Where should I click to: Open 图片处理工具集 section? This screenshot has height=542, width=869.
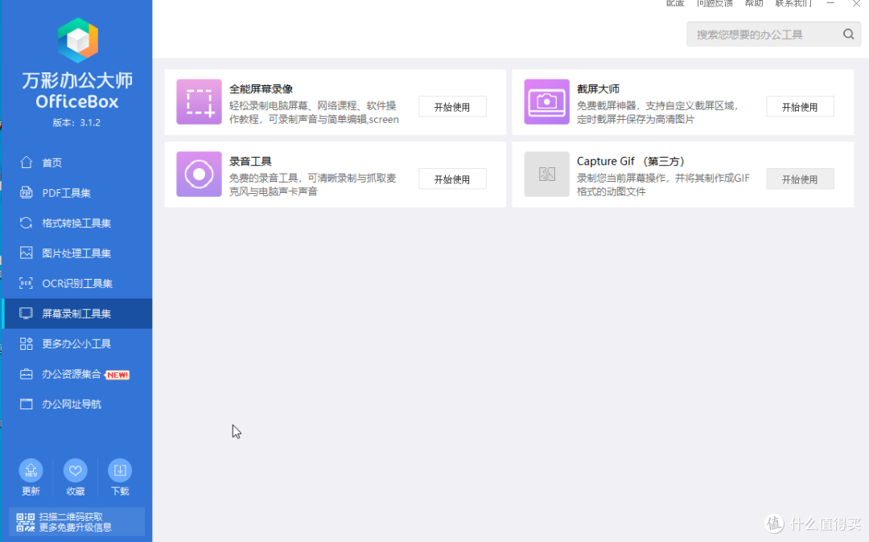(77, 253)
